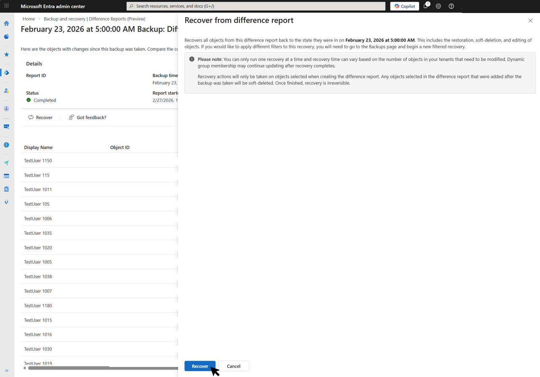
Task: Navigate to the Home breadcrumb
Action: 29,19
